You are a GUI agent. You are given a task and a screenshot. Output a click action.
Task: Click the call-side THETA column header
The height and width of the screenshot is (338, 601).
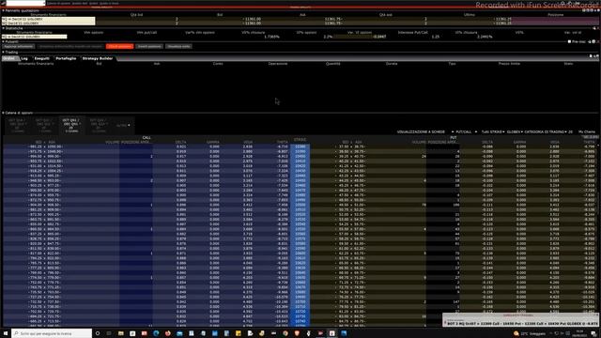tap(282, 142)
